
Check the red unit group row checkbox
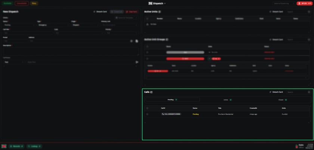click(147, 59)
